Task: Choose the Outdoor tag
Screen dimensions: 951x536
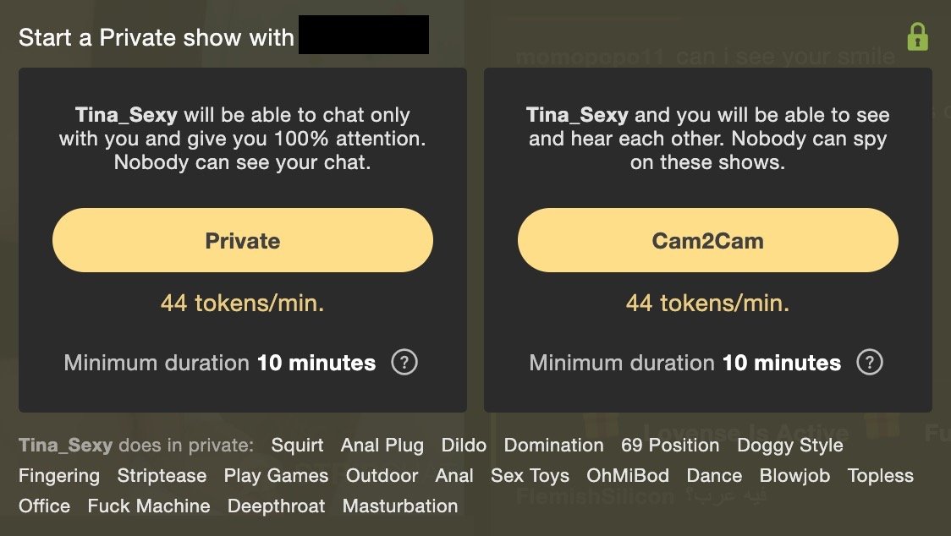Action: pyautogui.click(x=382, y=475)
